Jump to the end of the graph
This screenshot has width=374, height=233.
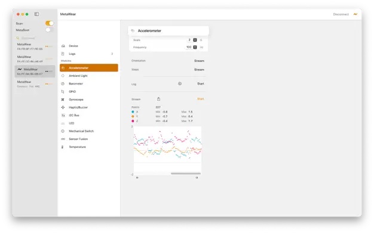197,178
